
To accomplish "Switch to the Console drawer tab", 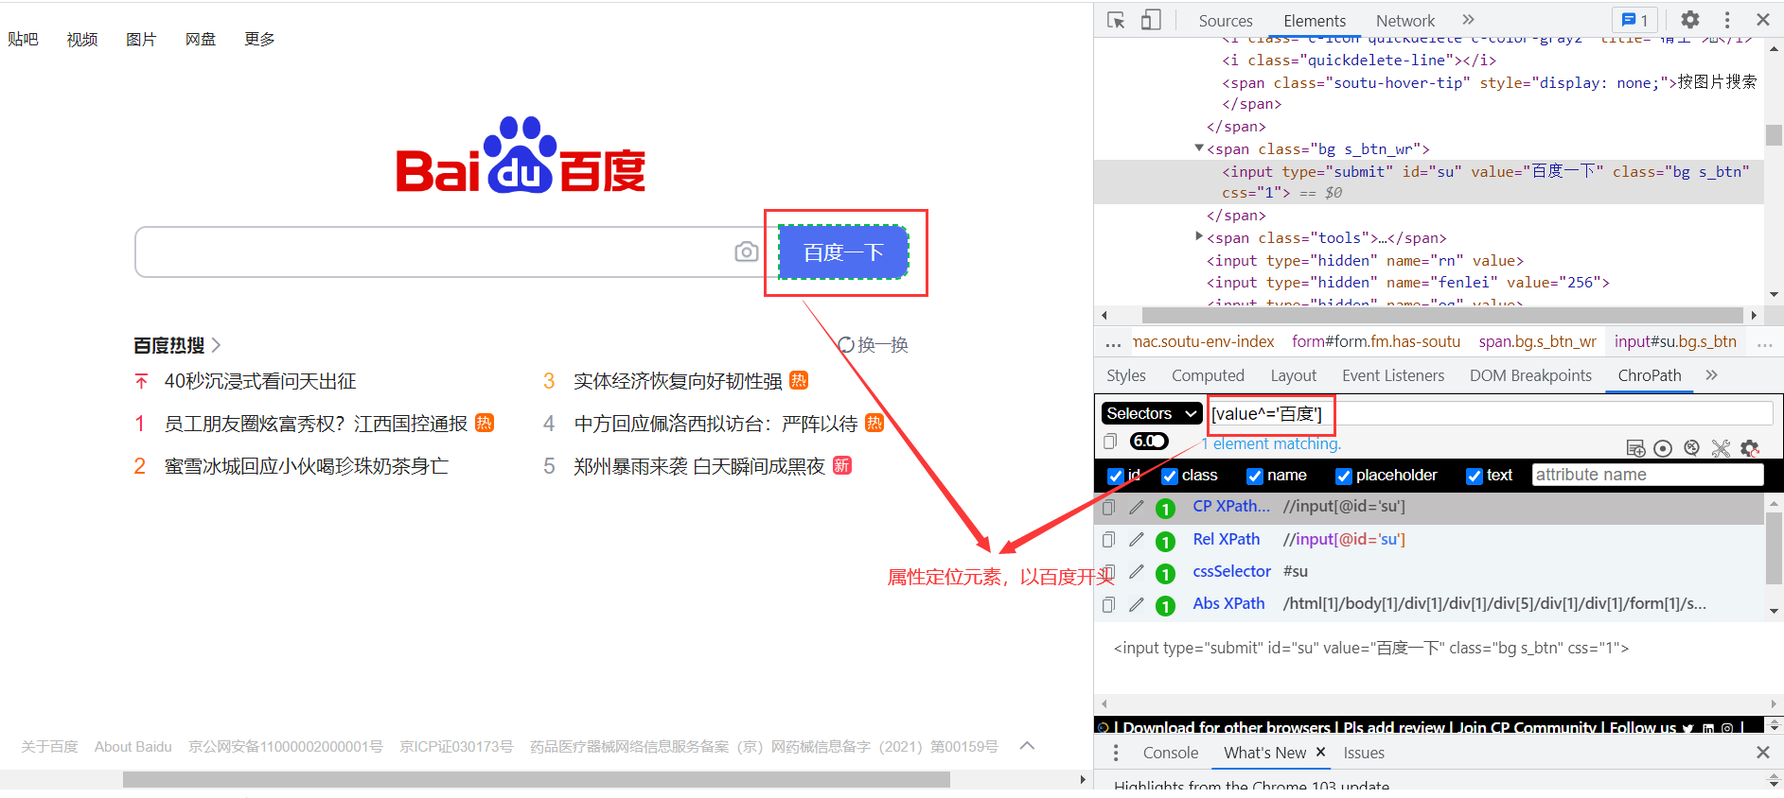I will tap(1171, 753).
